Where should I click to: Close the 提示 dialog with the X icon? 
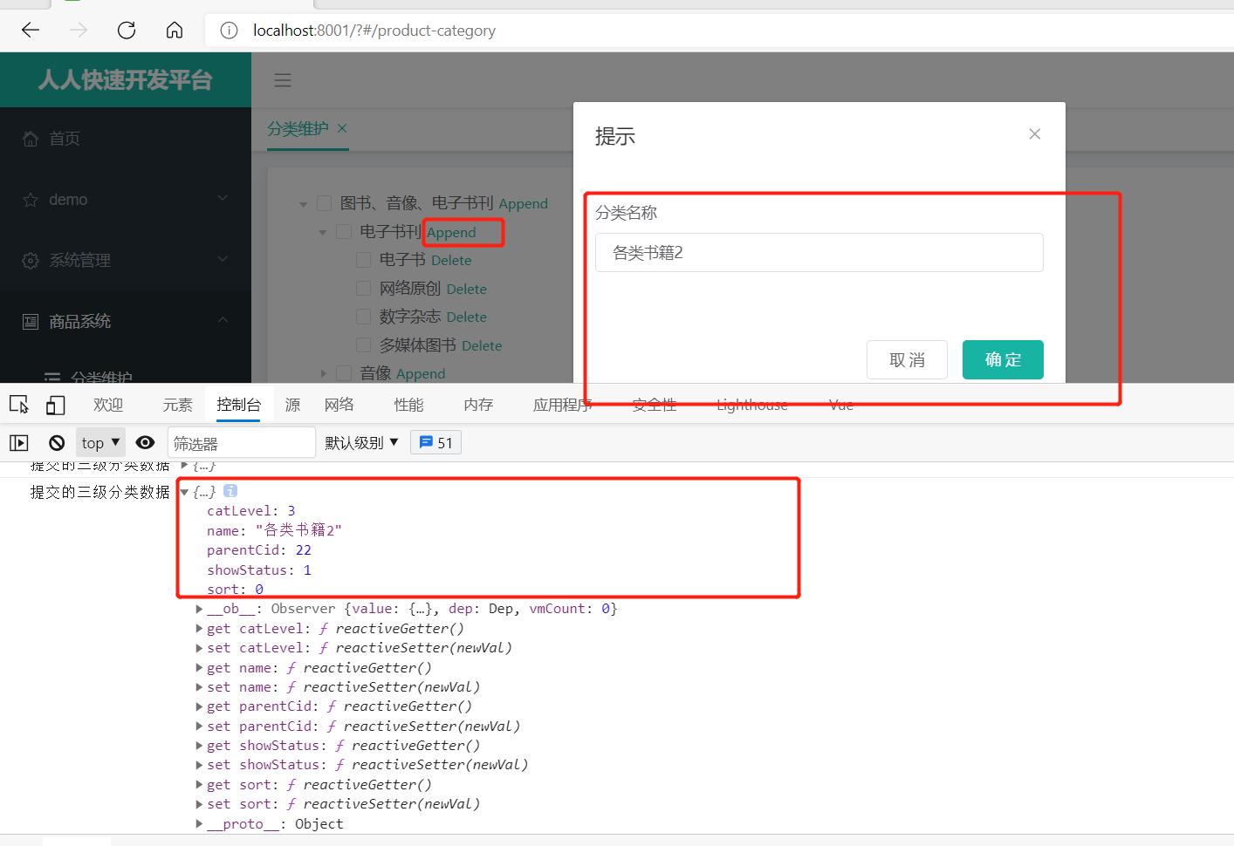click(1034, 133)
